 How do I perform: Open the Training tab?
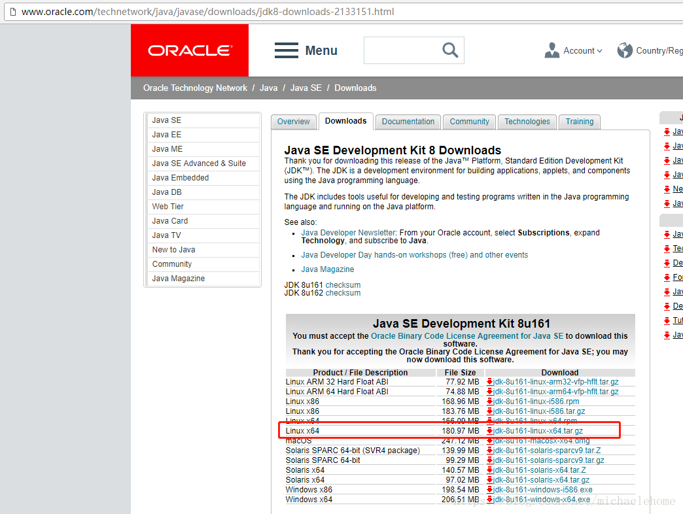(x=580, y=122)
